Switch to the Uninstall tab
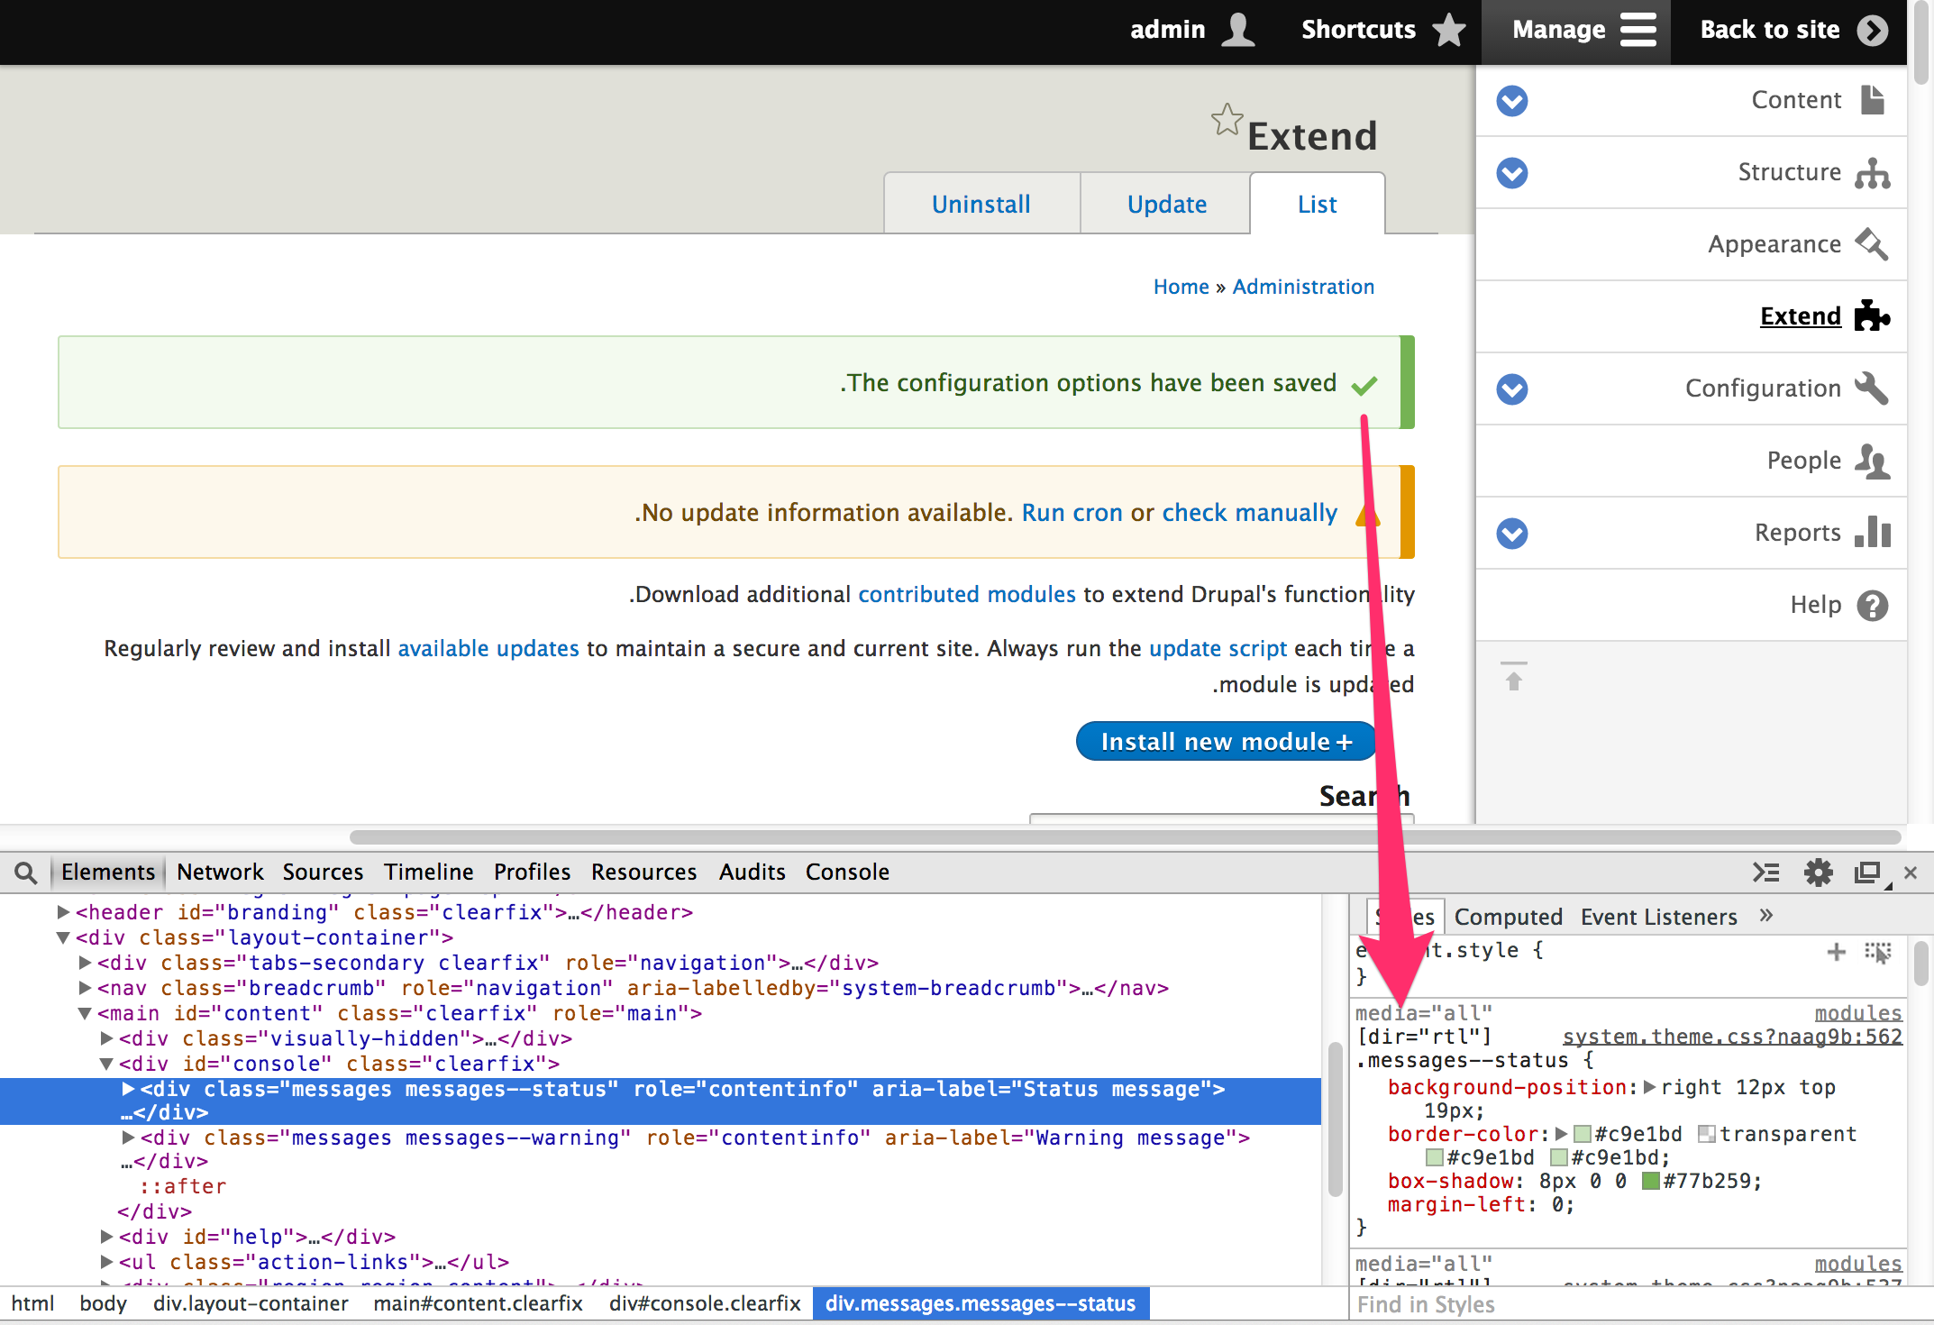 pos(981,205)
